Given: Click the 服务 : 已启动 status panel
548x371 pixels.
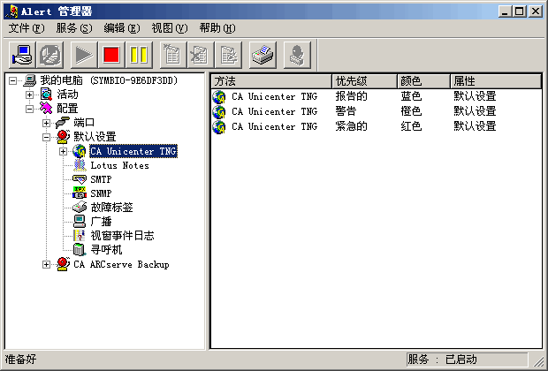Looking at the screenshot, I should click(x=468, y=360).
